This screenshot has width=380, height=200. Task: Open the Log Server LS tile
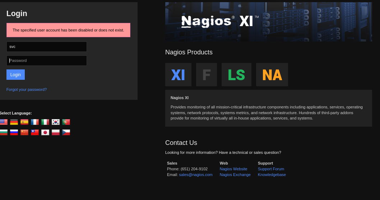237,75
